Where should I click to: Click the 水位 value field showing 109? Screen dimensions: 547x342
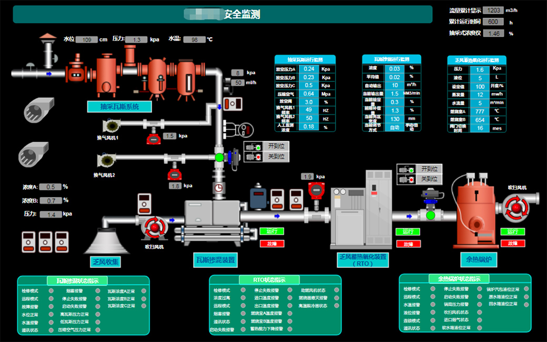pos(87,39)
